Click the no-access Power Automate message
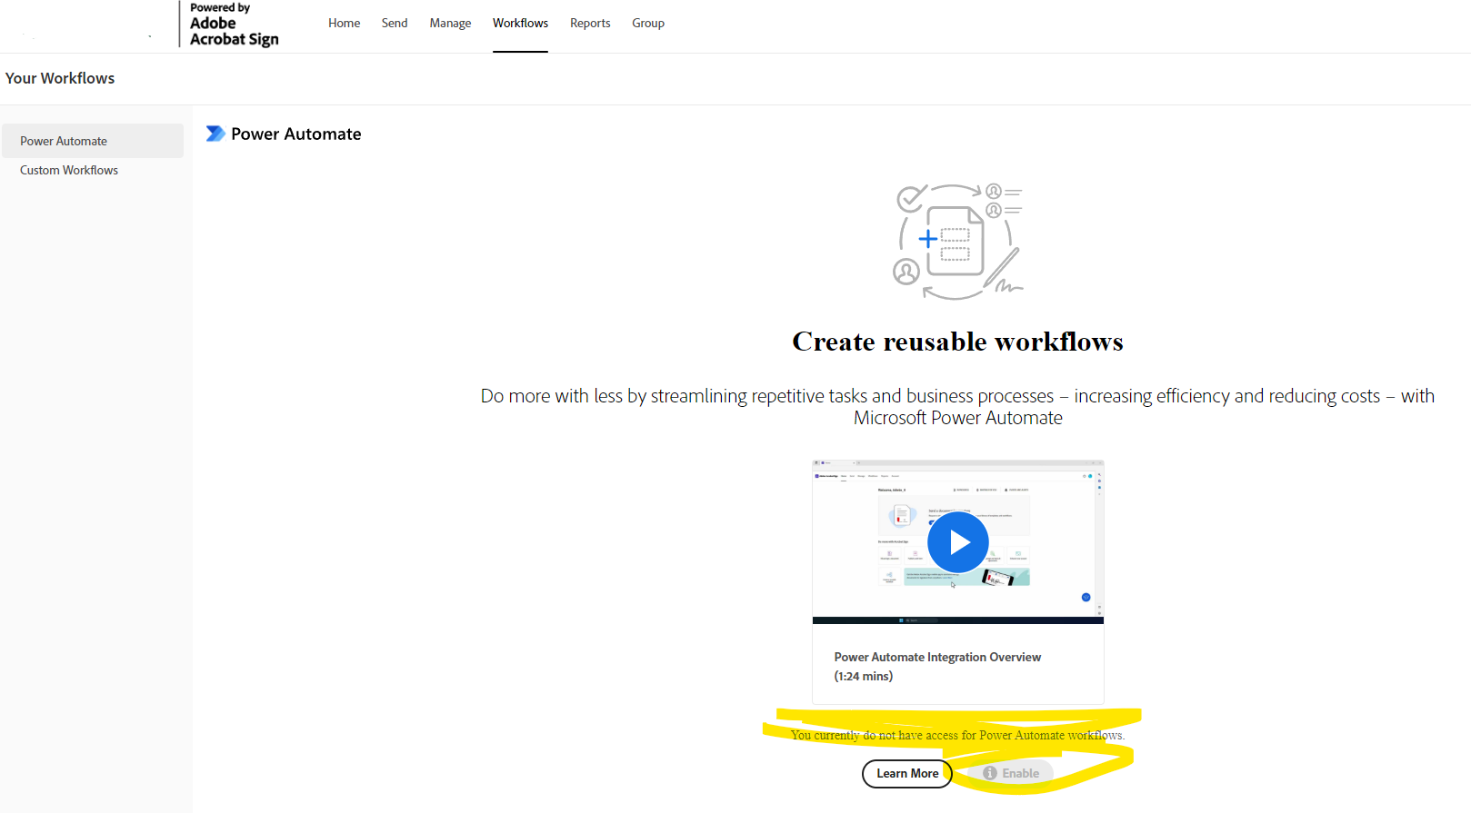Screen dimensions: 1471x813 957,735
